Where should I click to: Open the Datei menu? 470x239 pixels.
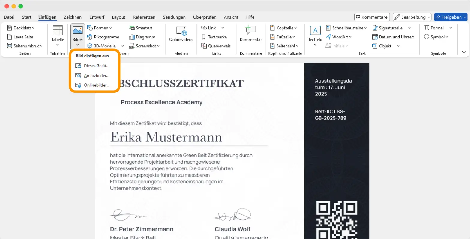pyautogui.click(x=9, y=17)
